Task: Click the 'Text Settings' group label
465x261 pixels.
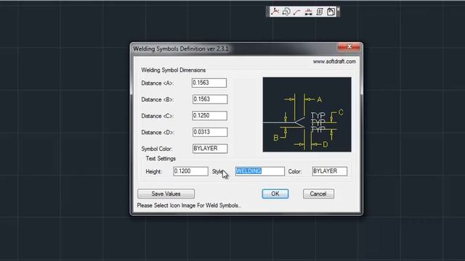Action: [161, 159]
